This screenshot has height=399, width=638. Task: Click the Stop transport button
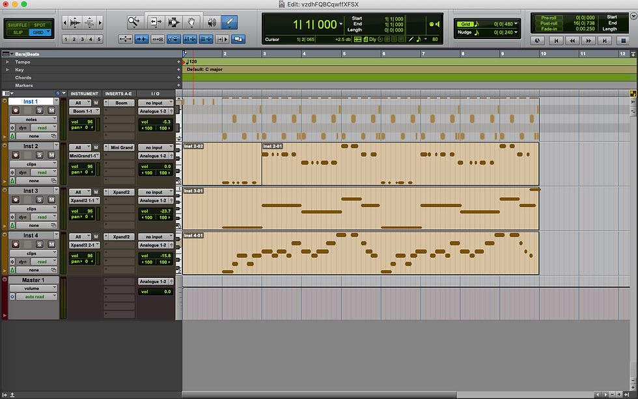point(623,40)
